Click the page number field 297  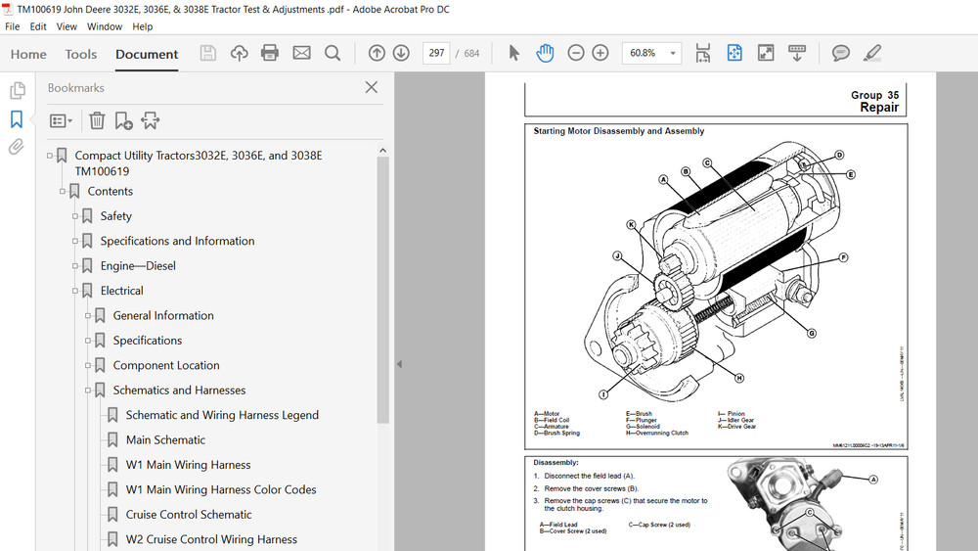(436, 53)
